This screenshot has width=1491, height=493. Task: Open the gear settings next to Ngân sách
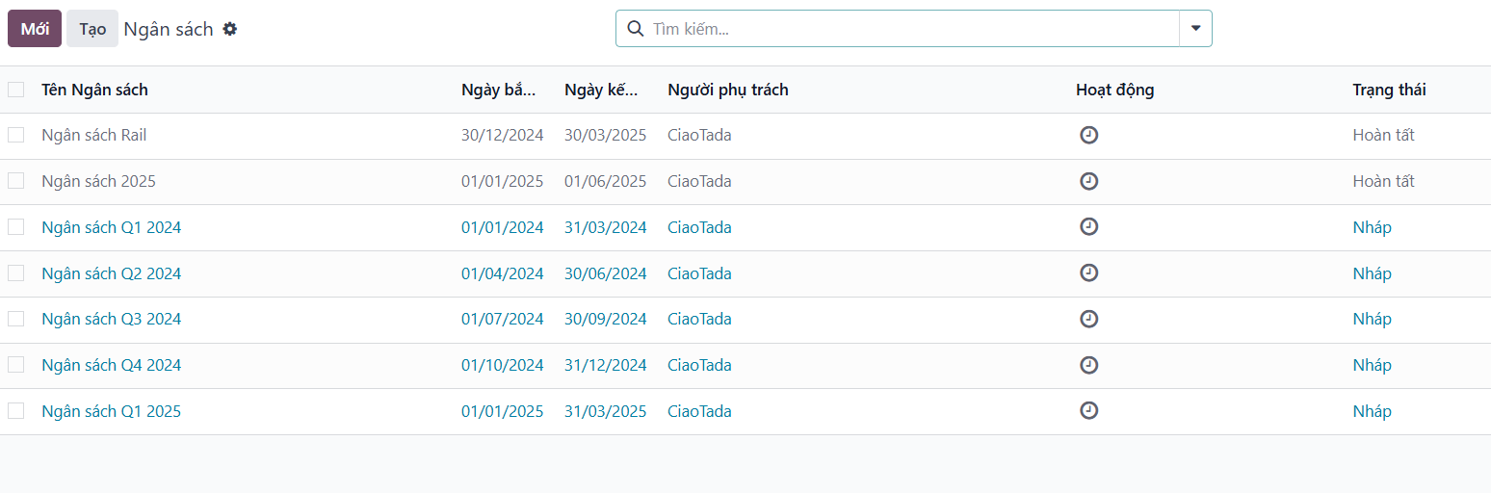(x=229, y=29)
